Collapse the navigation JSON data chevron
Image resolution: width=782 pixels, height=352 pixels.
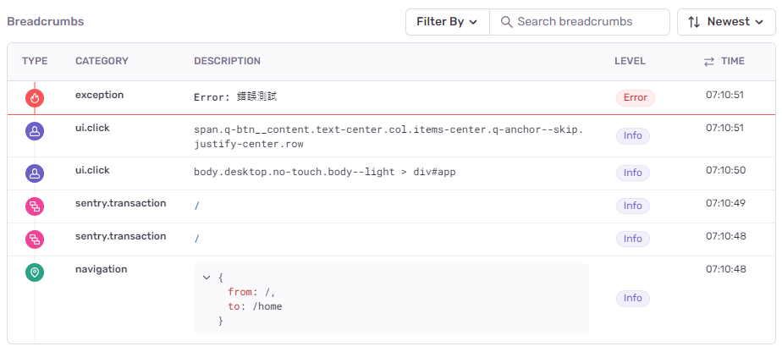(207, 277)
